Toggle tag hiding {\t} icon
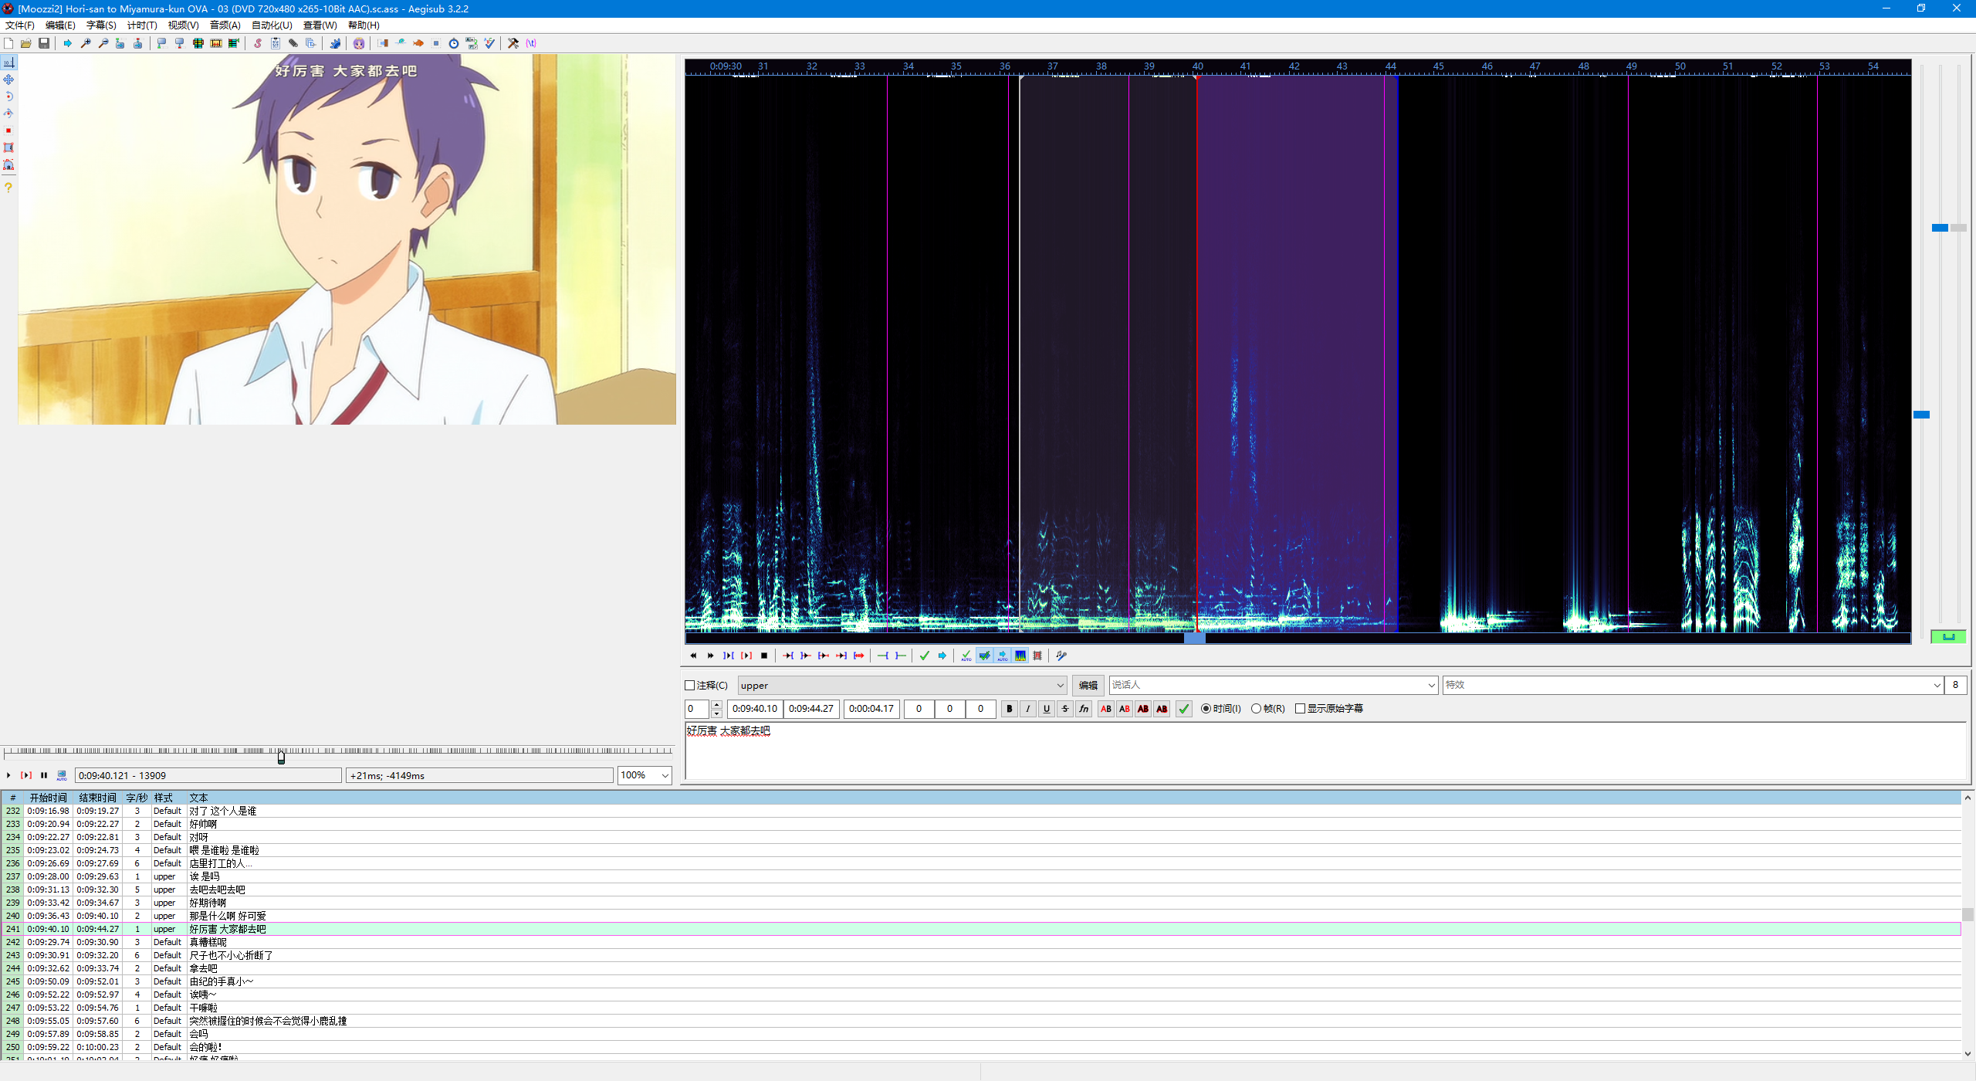 coord(531,43)
